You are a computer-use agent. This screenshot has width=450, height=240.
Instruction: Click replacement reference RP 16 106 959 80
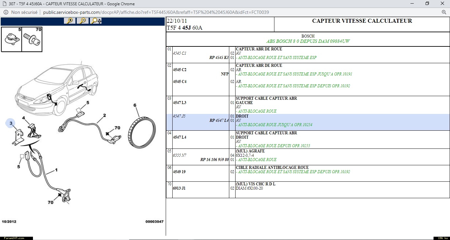click(214, 160)
